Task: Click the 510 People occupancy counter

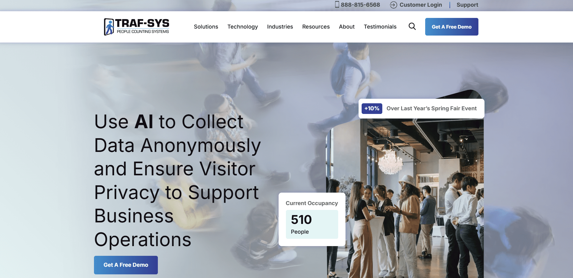Action: (x=312, y=224)
